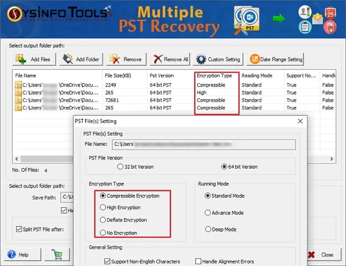Click the Remove button
Image resolution: width=346 pixels, height=266 pixels.
(x=126, y=59)
